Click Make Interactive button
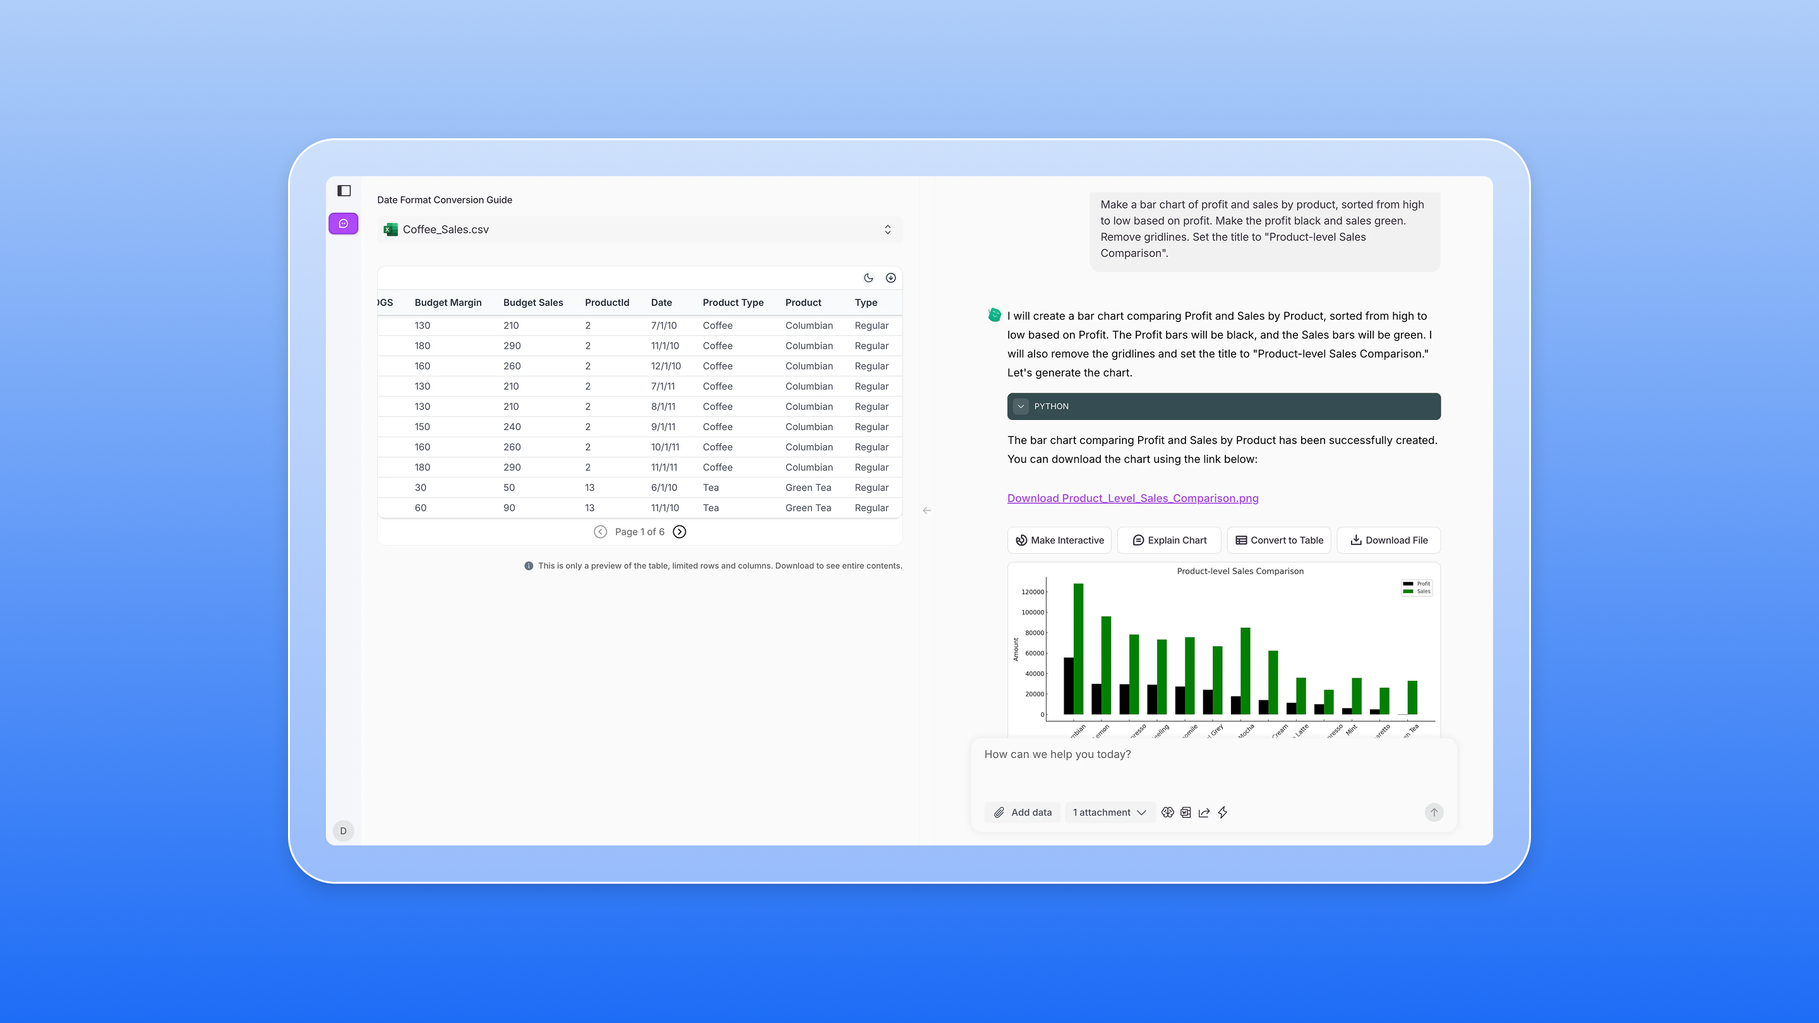 coord(1059,540)
